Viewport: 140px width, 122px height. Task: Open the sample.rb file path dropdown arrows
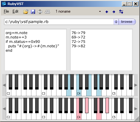coord(116,22)
